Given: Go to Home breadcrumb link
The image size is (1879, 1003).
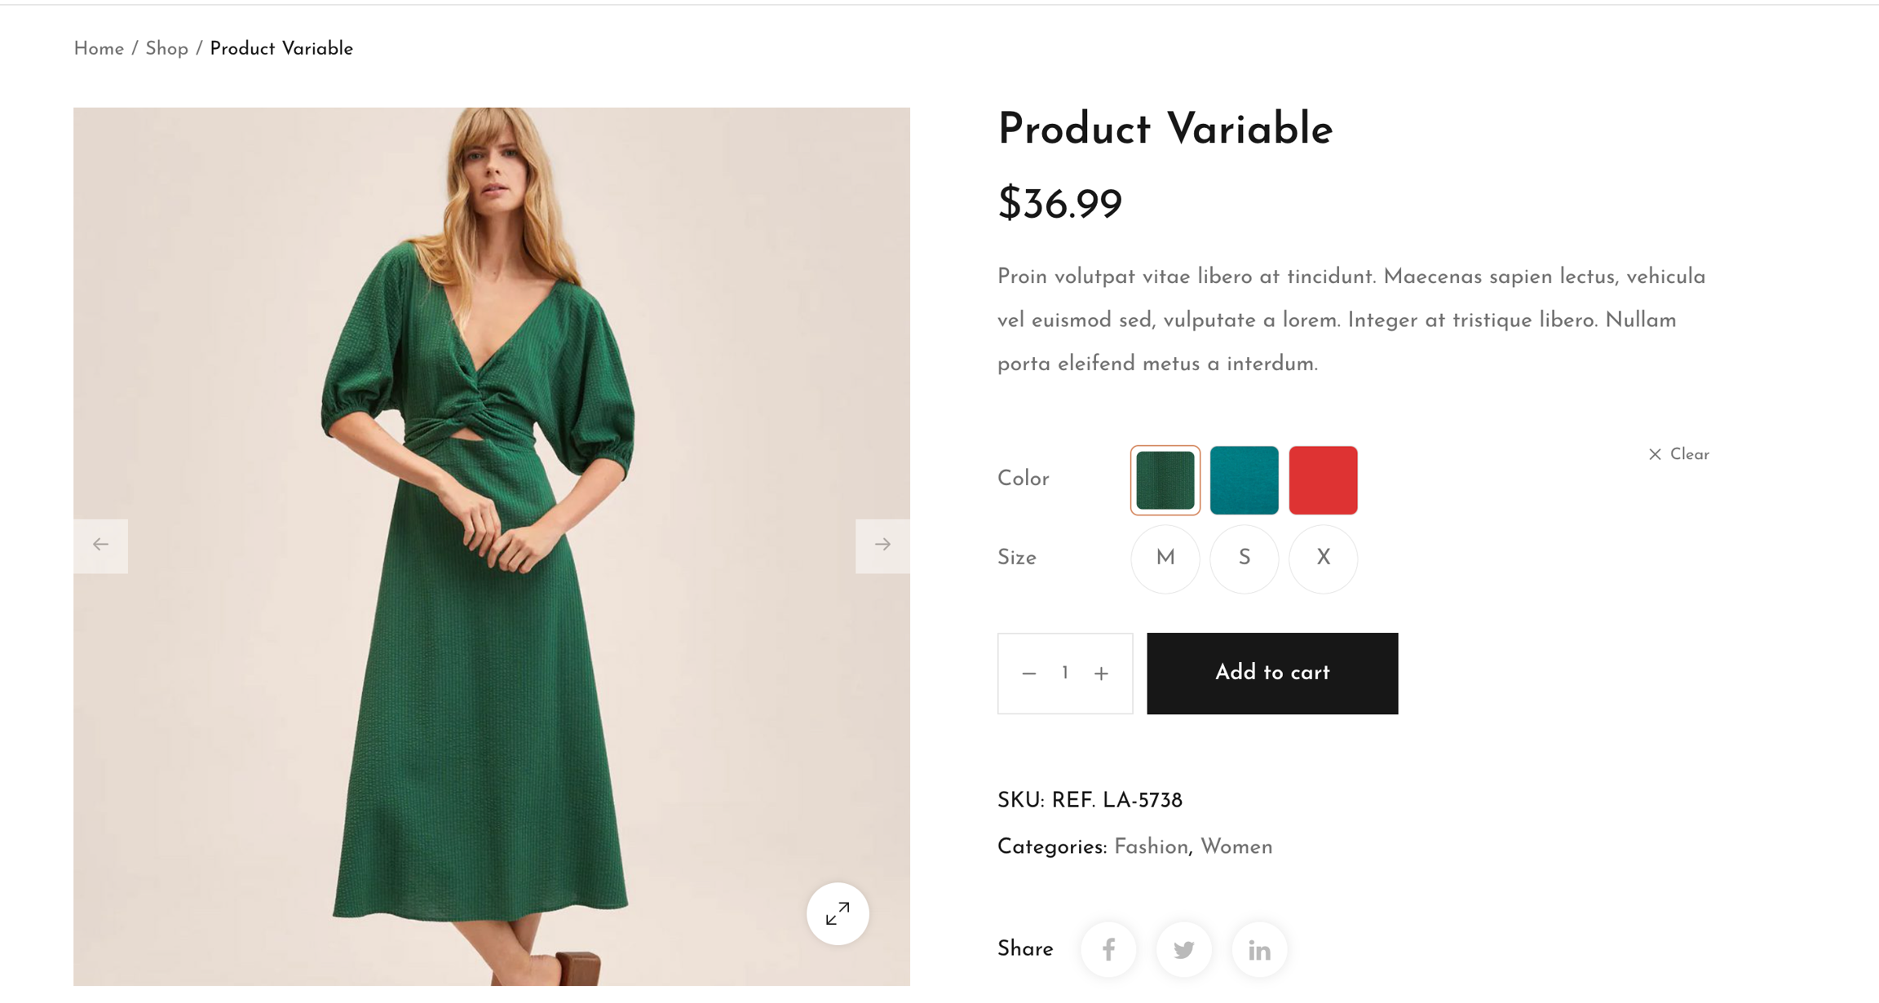Looking at the screenshot, I should (99, 49).
